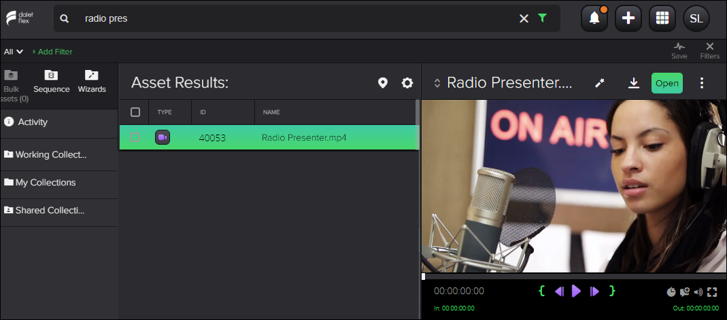Open the apps grid menu
This screenshot has width=727, height=320.
coord(662,18)
